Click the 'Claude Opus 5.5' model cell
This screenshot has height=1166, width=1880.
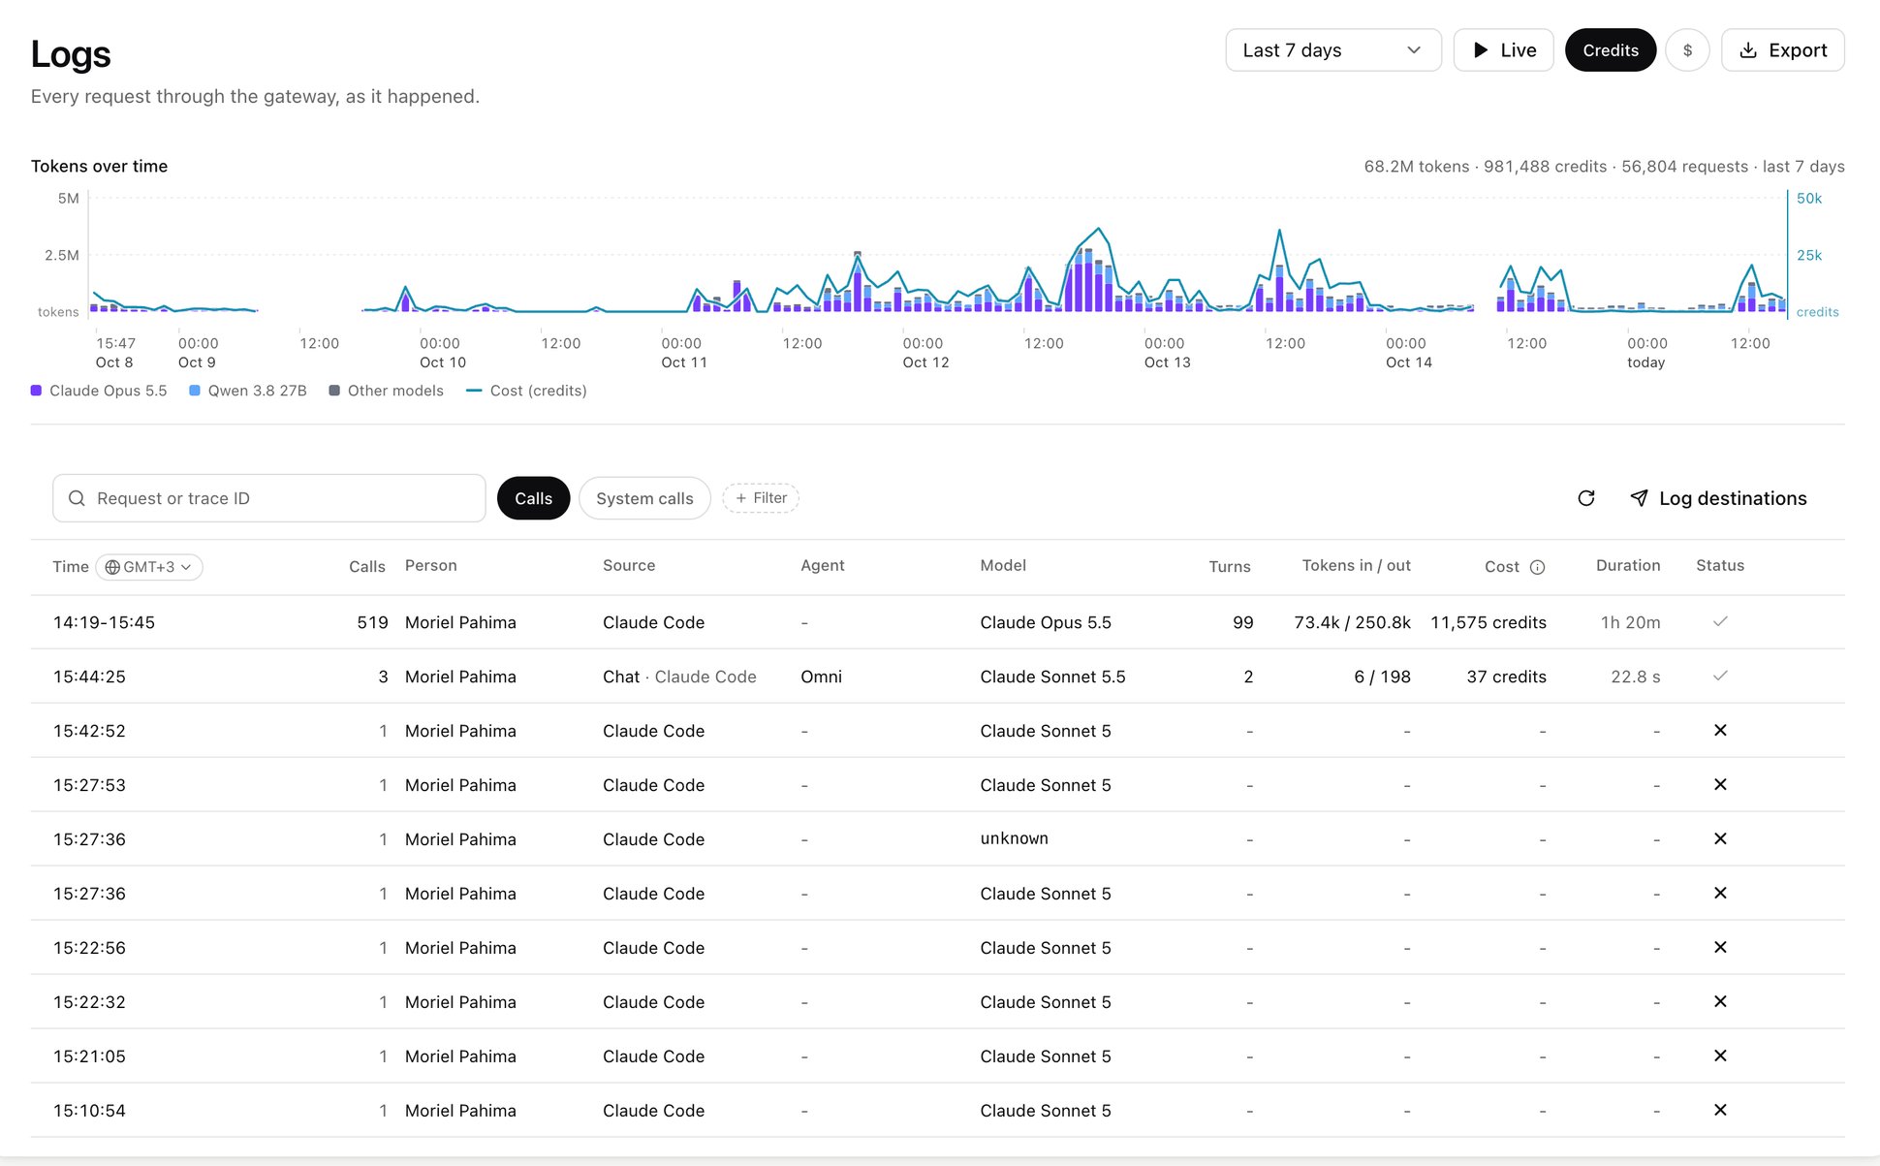(x=1046, y=622)
